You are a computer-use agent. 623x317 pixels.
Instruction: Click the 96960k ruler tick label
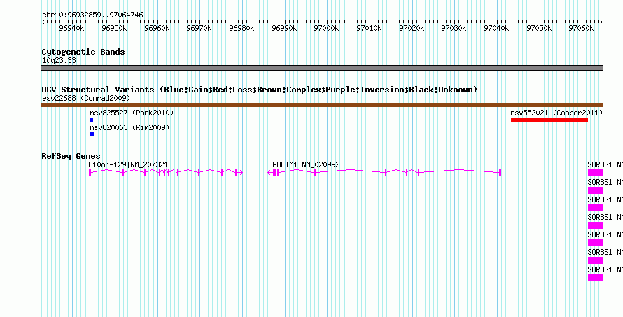click(x=157, y=29)
